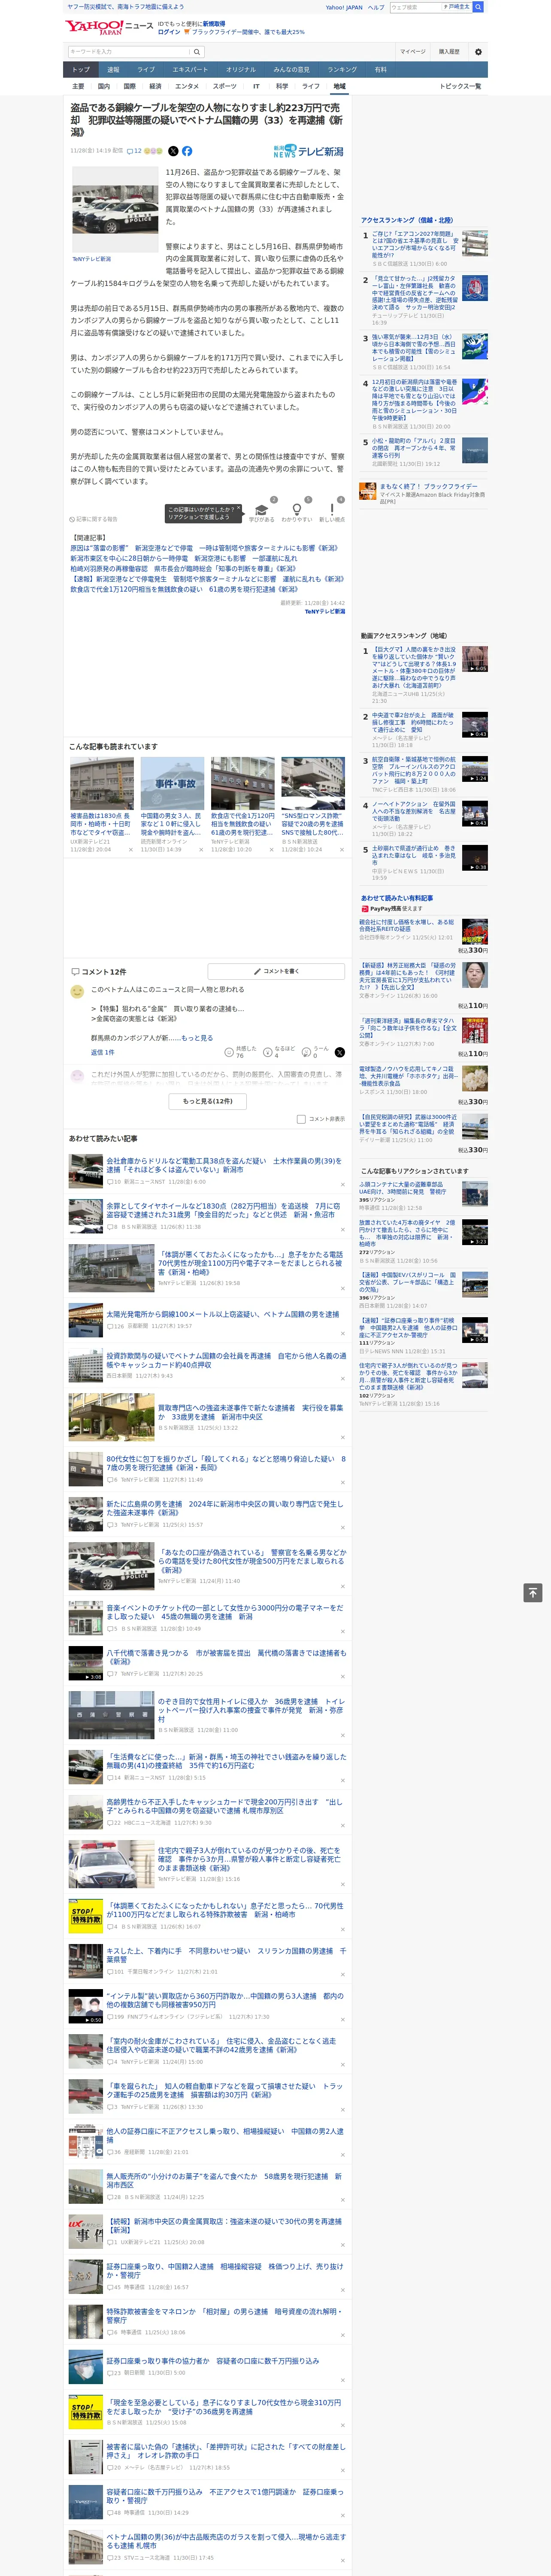Image resolution: width=551 pixels, height=2576 pixels.
Task: Click the ウェブ検索 input field
Action: click(x=415, y=7)
